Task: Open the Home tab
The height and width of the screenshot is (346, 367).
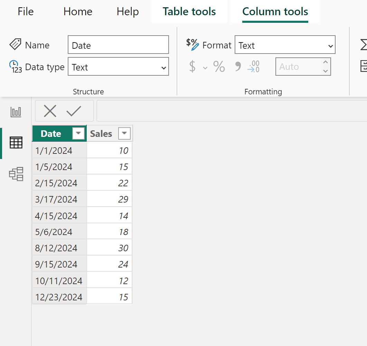Action: click(x=78, y=11)
